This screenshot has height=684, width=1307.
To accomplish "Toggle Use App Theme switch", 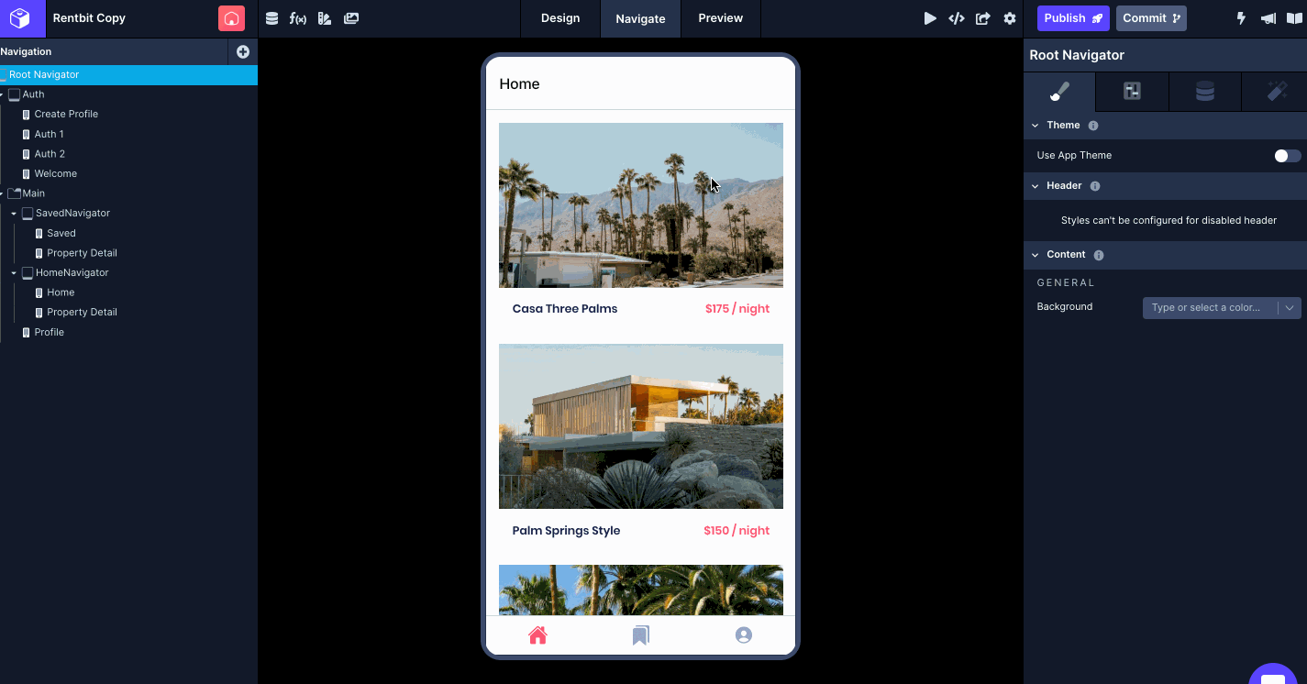I will click(x=1287, y=156).
